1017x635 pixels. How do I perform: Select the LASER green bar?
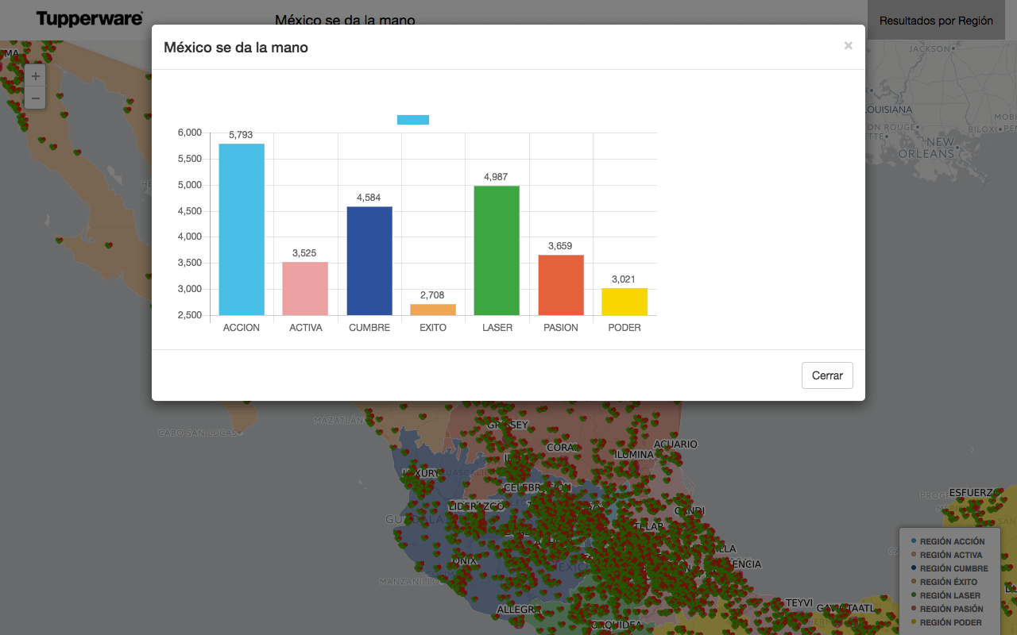coord(497,250)
